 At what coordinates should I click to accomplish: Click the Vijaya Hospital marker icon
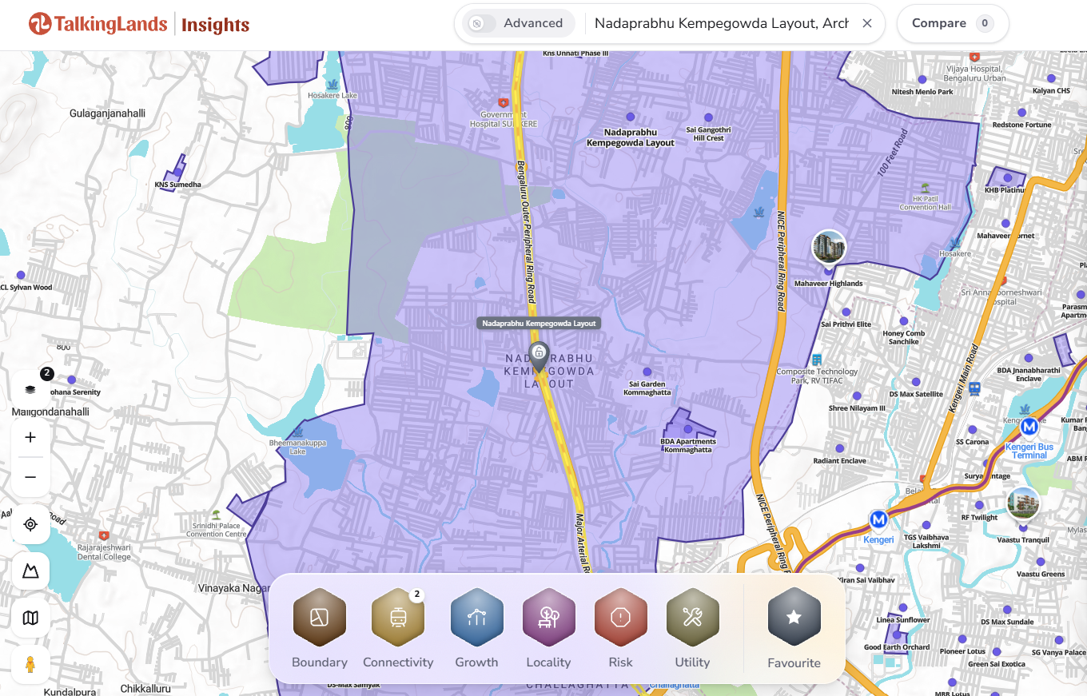974,57
